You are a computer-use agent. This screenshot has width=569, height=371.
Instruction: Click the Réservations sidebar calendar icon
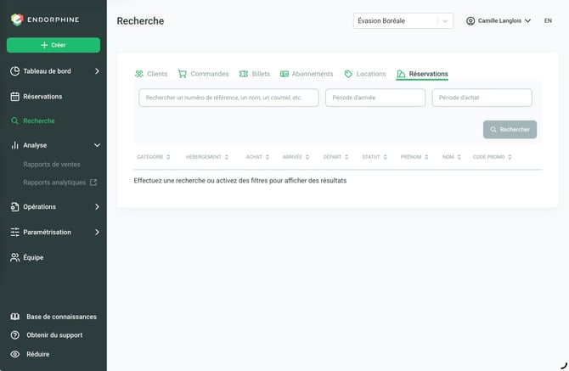point(15,97)
